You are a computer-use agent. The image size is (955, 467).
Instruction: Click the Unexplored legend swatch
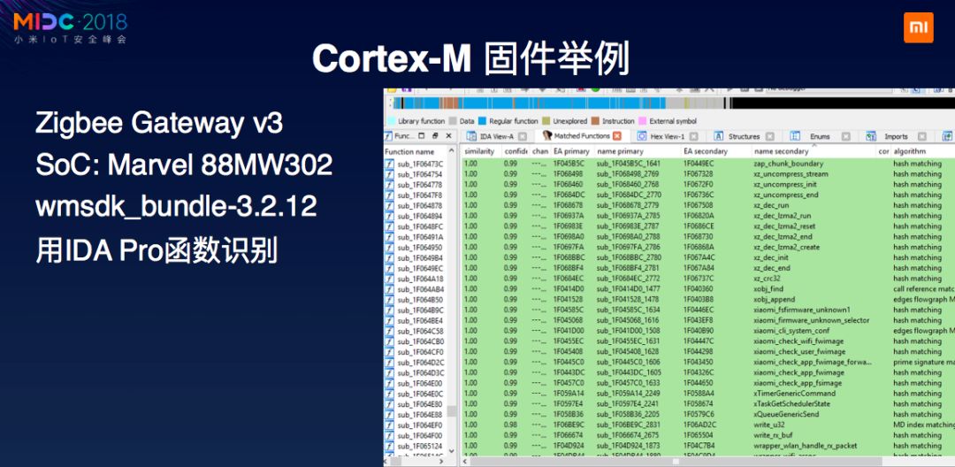546,120
